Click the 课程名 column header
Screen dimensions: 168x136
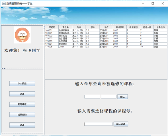(x=65, y=27)
